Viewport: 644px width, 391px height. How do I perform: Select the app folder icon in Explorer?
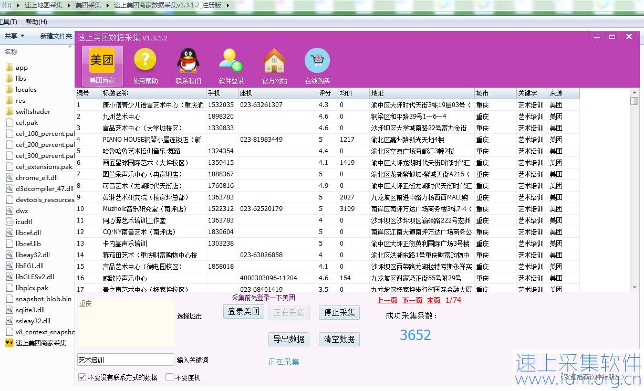click(x=9, y=67)
